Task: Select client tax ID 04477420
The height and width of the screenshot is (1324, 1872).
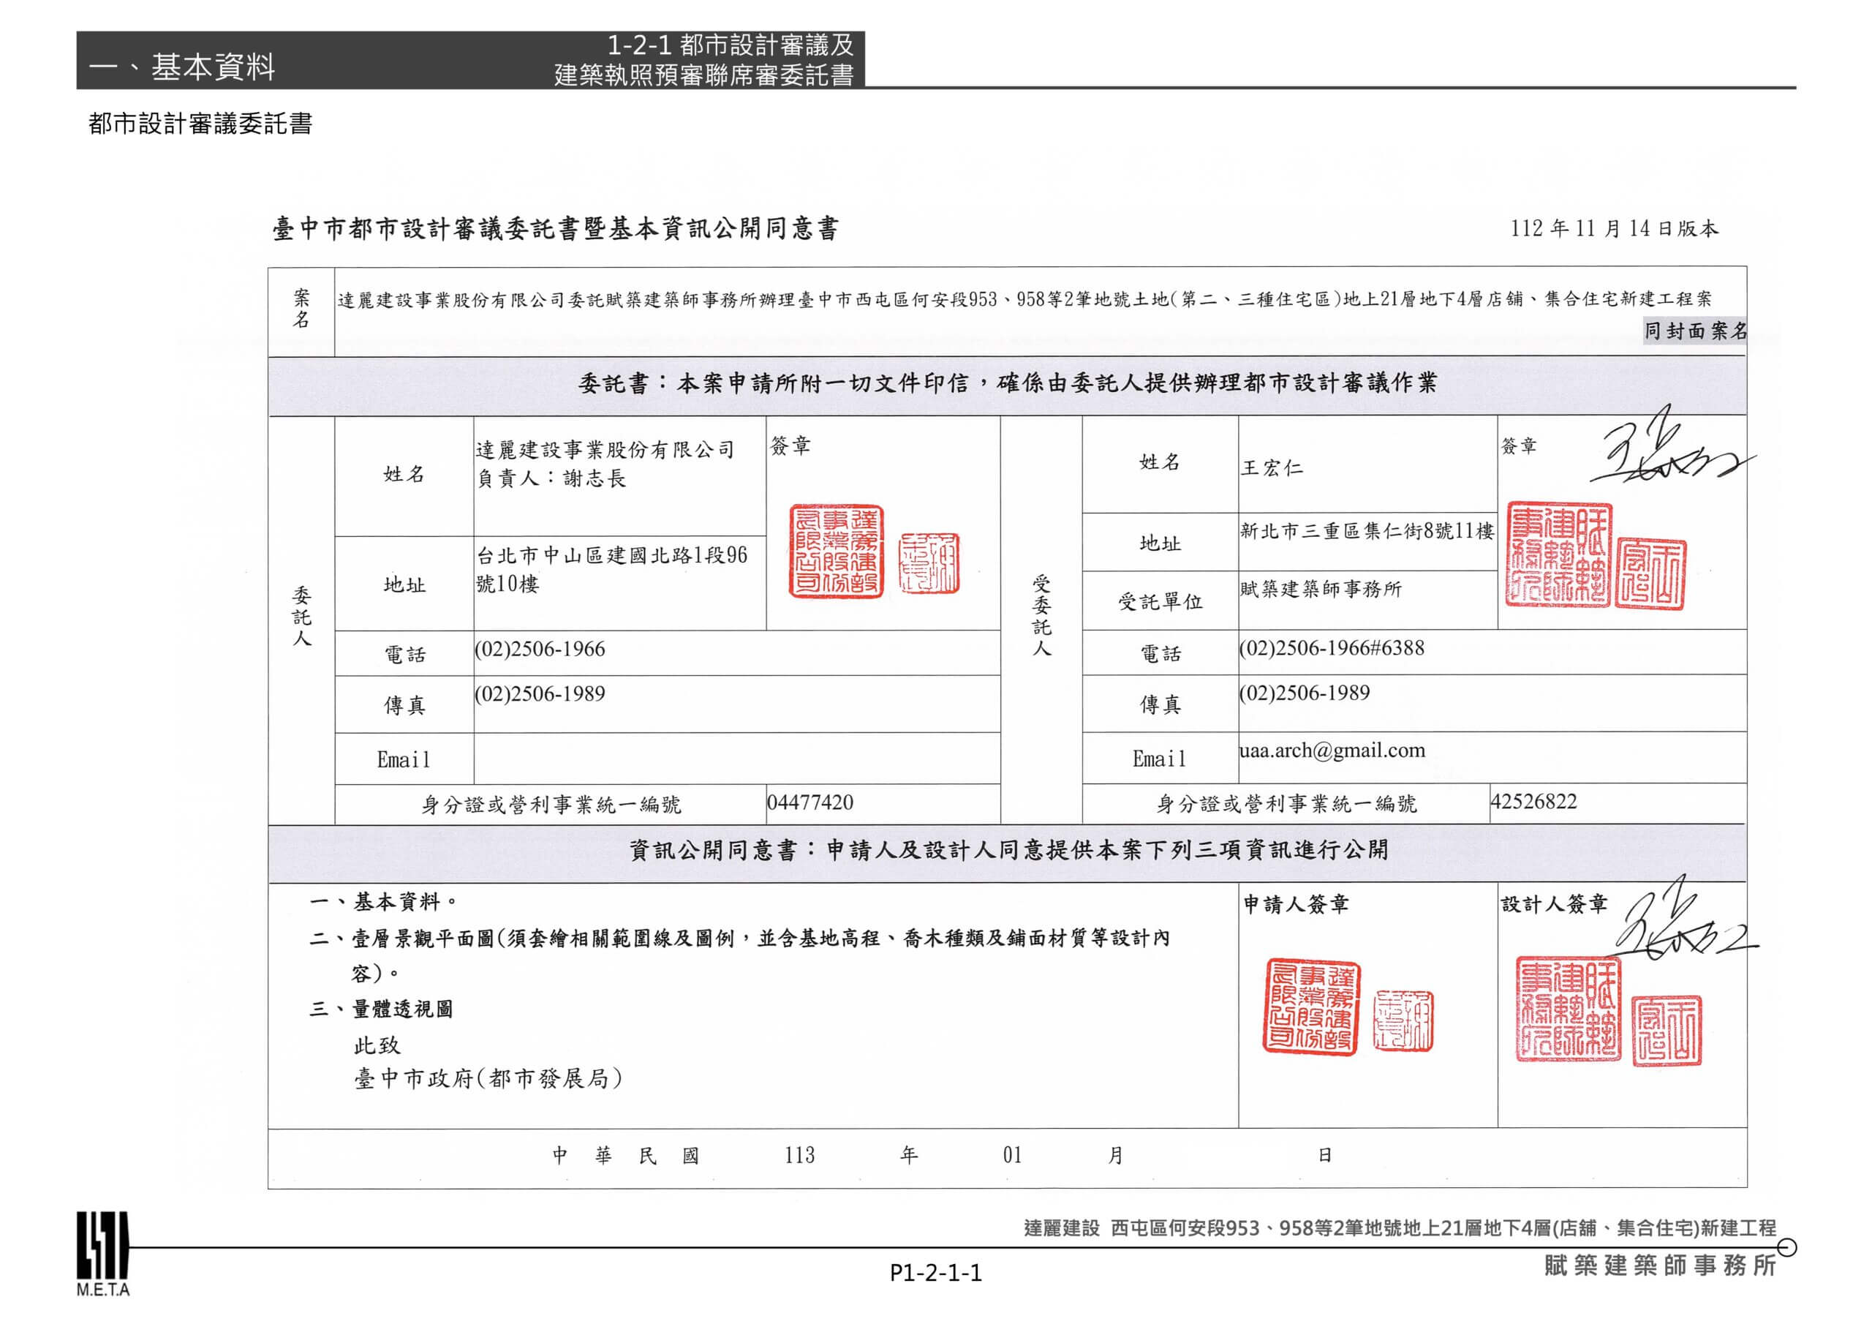Action: point(810,802)
